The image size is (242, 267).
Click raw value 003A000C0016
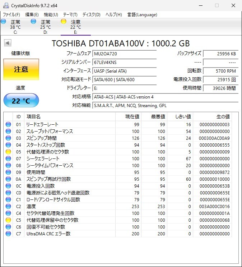pos(214,206)
